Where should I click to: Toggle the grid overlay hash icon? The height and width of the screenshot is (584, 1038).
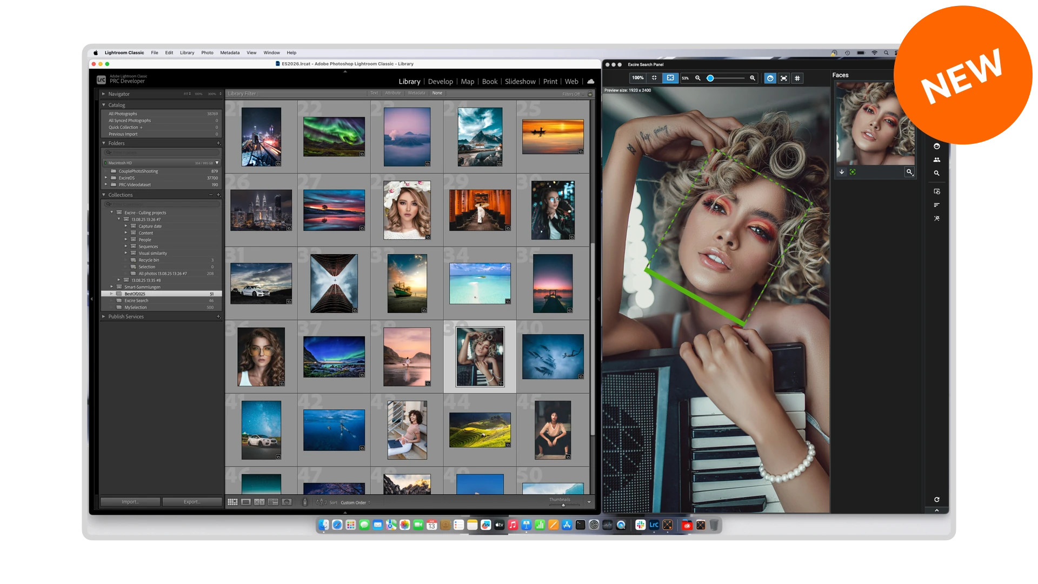pos(797,78)
